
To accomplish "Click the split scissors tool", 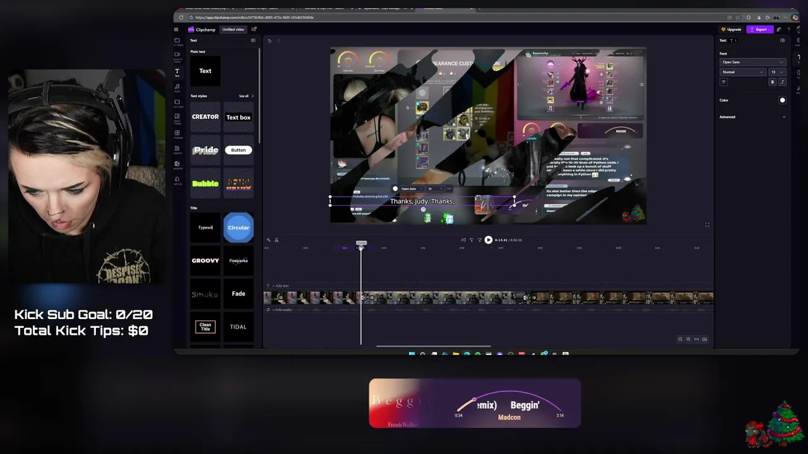I will [x=276, y=240].
